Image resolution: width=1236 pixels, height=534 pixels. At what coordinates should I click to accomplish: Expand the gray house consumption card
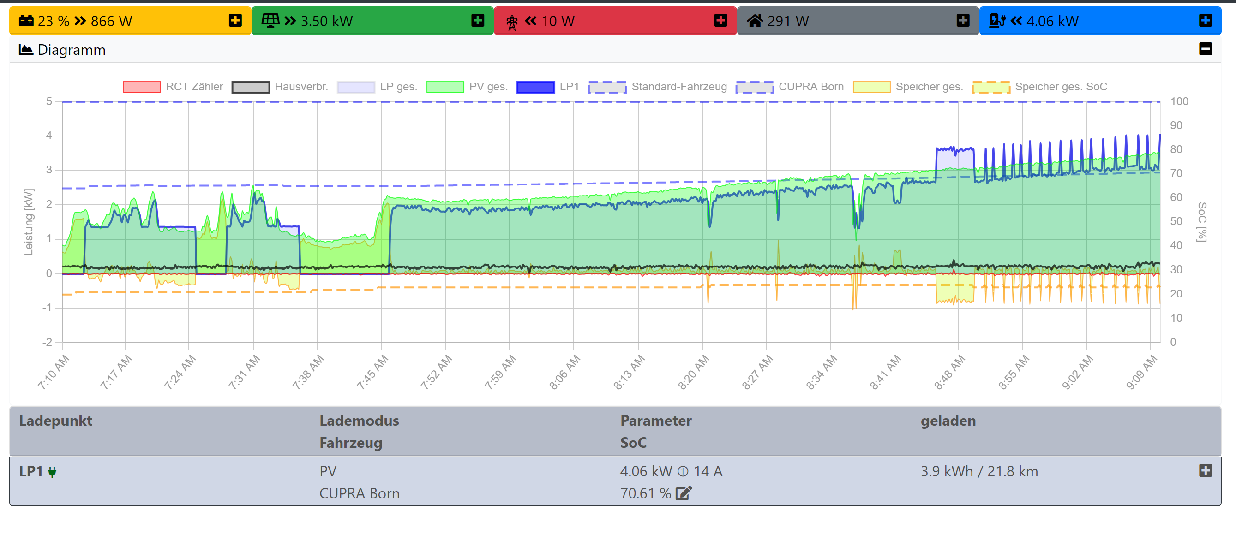click(962, 21)
